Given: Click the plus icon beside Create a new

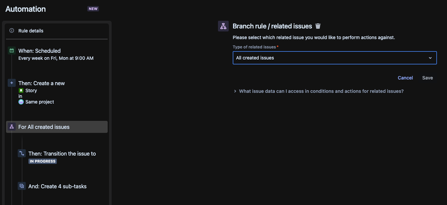Looking at the screenshot, I should [x=12, y=83].
